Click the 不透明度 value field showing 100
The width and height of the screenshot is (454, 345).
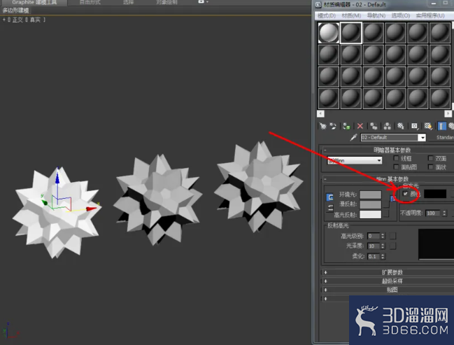pyautogui.click(x=434, y=213)
